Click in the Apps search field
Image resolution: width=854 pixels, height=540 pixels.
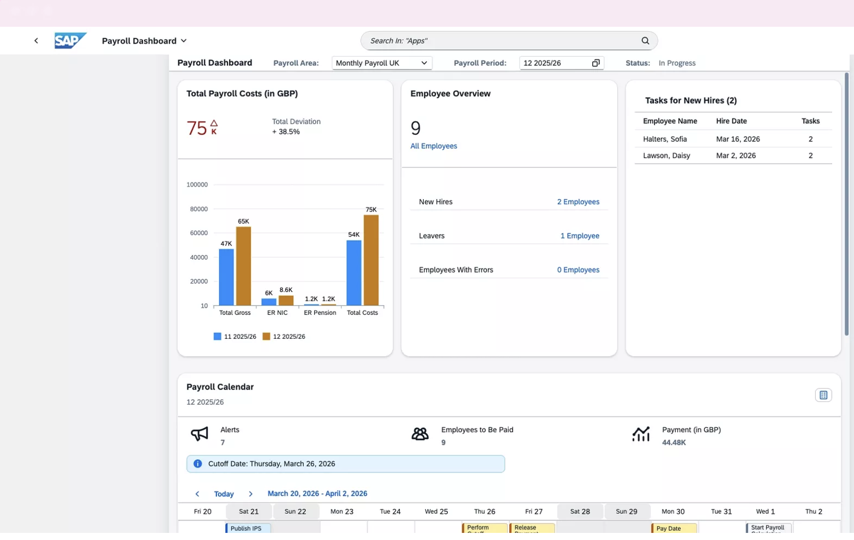tap(502, 41)
